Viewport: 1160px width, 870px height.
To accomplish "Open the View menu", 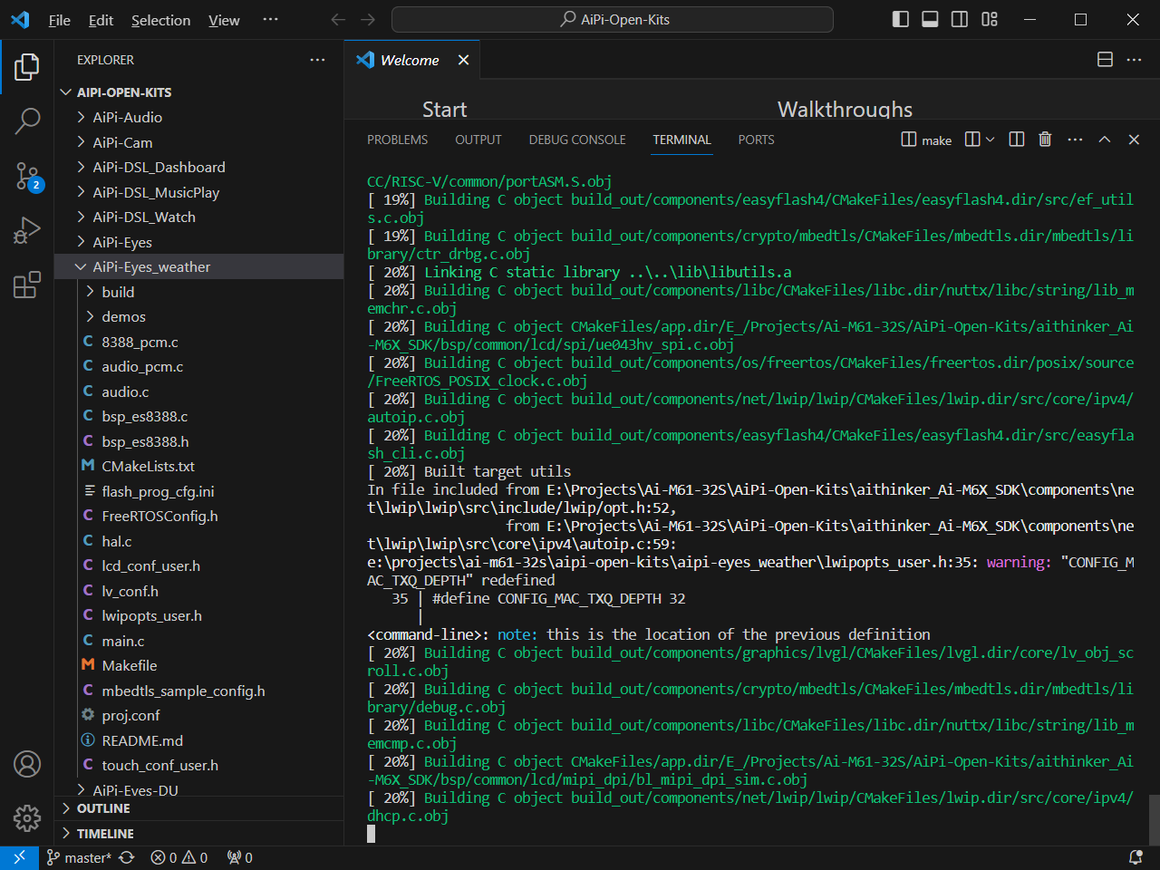I will tap(224, 20).
